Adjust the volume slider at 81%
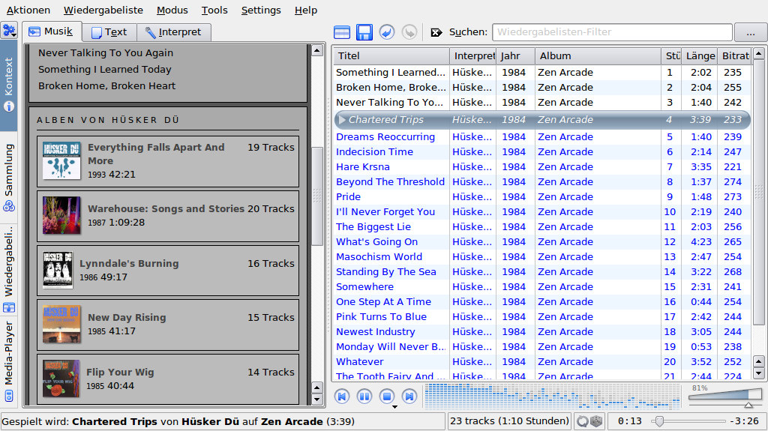Screen dimensions: 768x431 coord(725,396)
